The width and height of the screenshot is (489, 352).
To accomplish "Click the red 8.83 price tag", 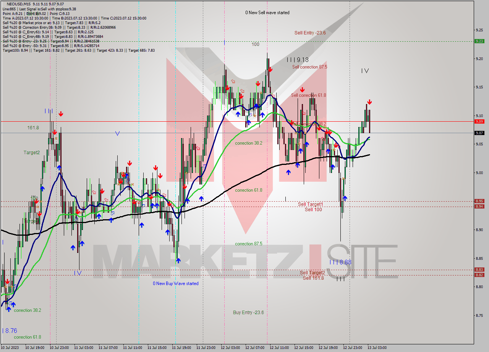I will coord(479,269).
